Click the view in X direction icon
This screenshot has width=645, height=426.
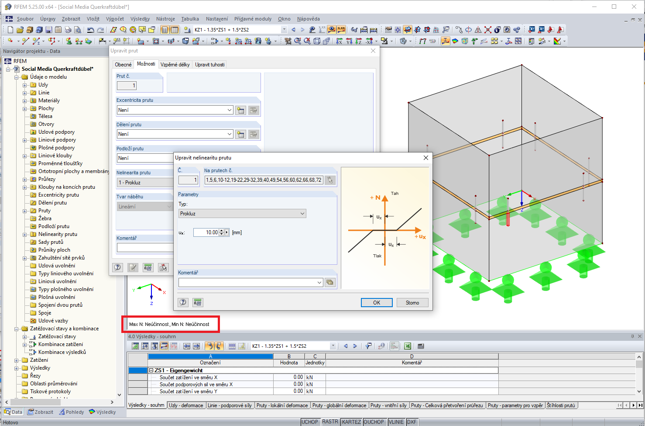point(339,41)
